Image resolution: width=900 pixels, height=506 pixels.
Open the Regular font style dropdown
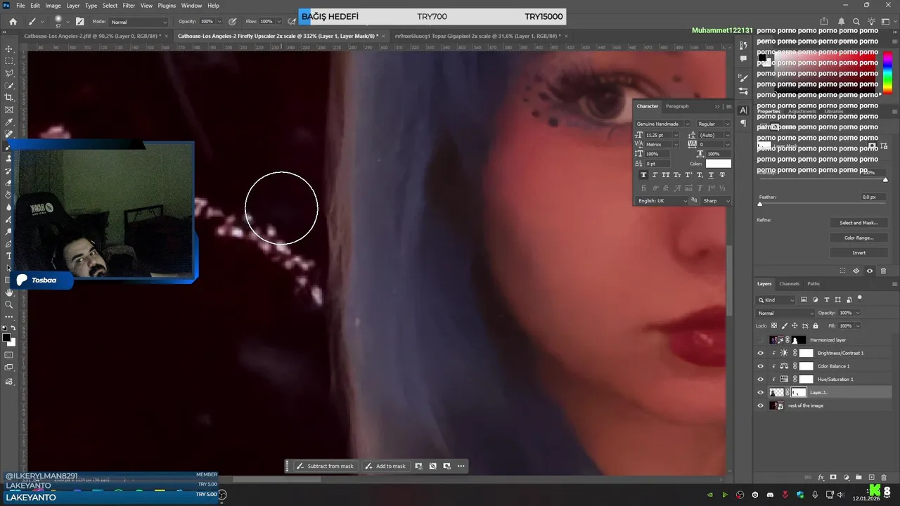[x=714, y=124]
